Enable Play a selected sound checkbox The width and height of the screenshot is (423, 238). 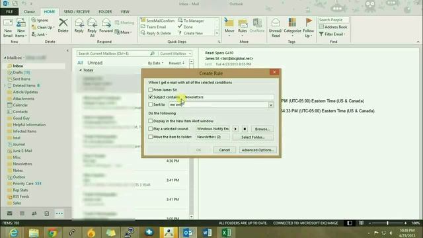tap(151, 129)
